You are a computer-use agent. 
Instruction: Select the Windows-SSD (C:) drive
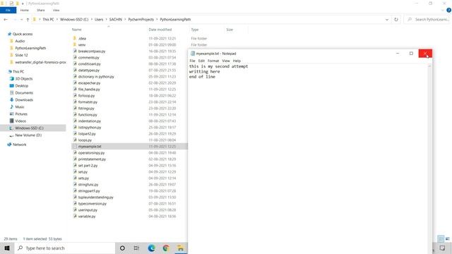[x=29, y=128]
